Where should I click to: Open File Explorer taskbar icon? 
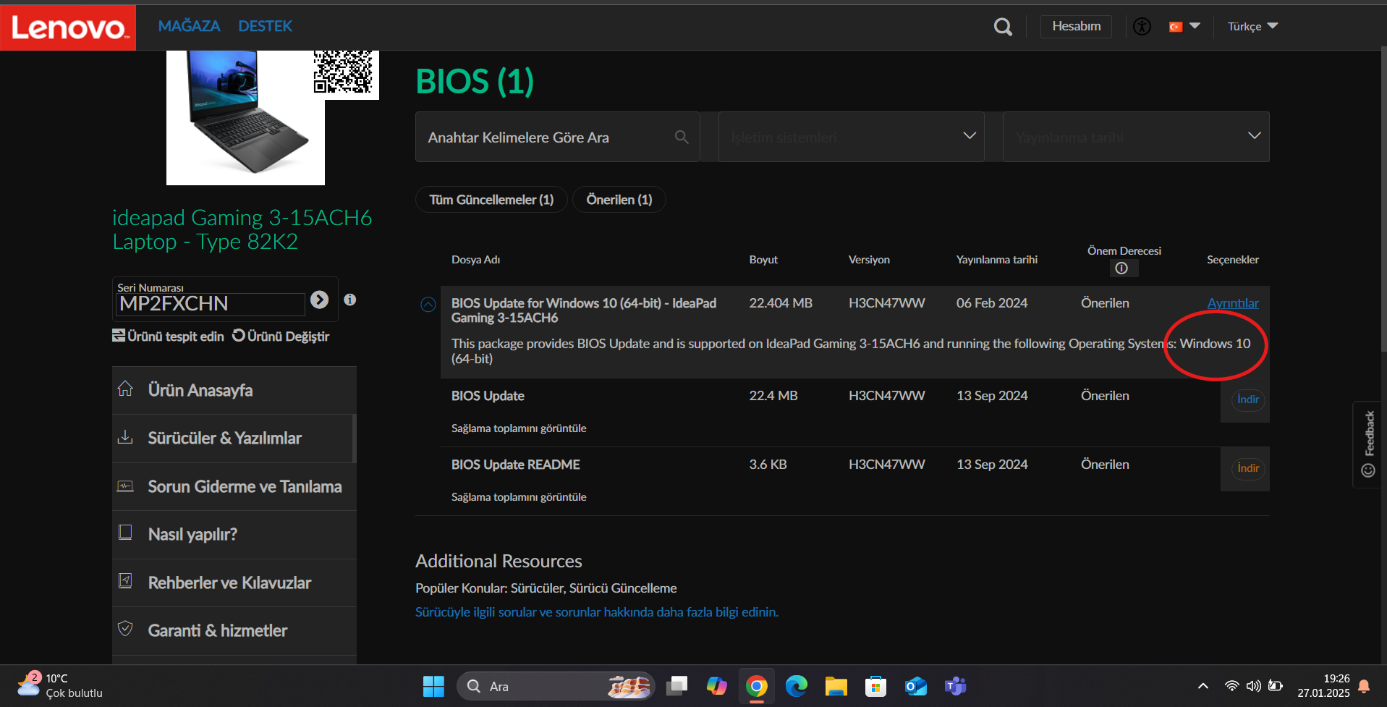click(x=836, y=686)
